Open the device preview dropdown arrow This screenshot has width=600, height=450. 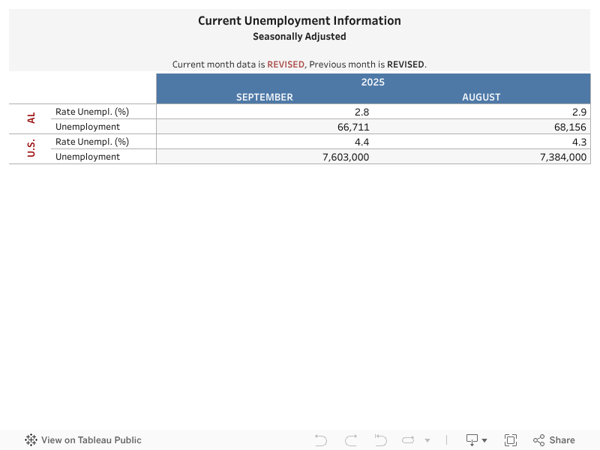pyautogui.click(x=484, y=440)
